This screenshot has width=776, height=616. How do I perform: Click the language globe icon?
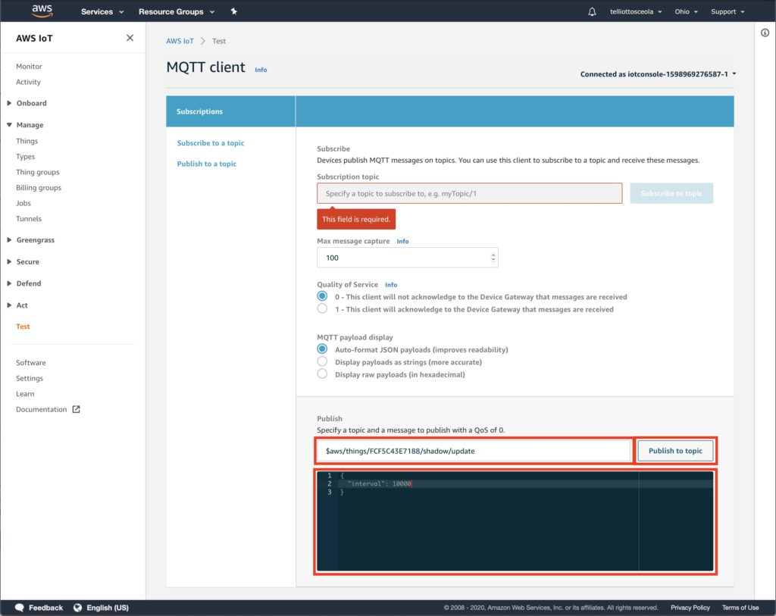pos(77,608)
